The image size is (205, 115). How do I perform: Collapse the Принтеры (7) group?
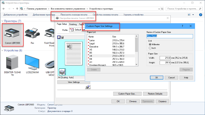(x=3, y=21)
